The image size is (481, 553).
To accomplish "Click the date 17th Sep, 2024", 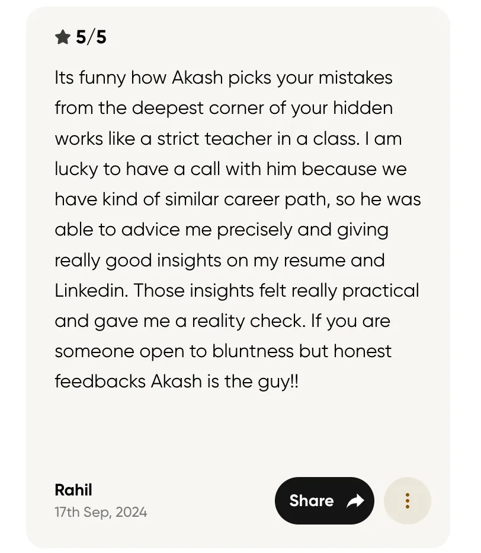I will [101, 512].
